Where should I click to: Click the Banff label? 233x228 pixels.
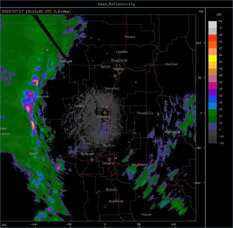34,154
